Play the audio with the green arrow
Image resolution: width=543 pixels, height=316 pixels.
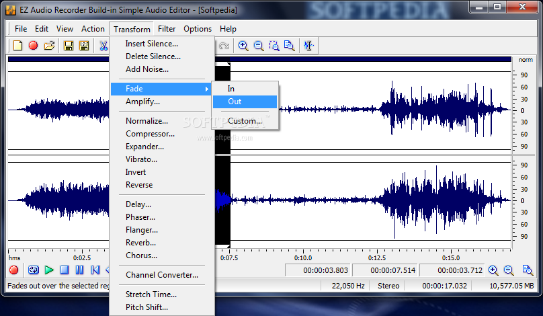49,270
